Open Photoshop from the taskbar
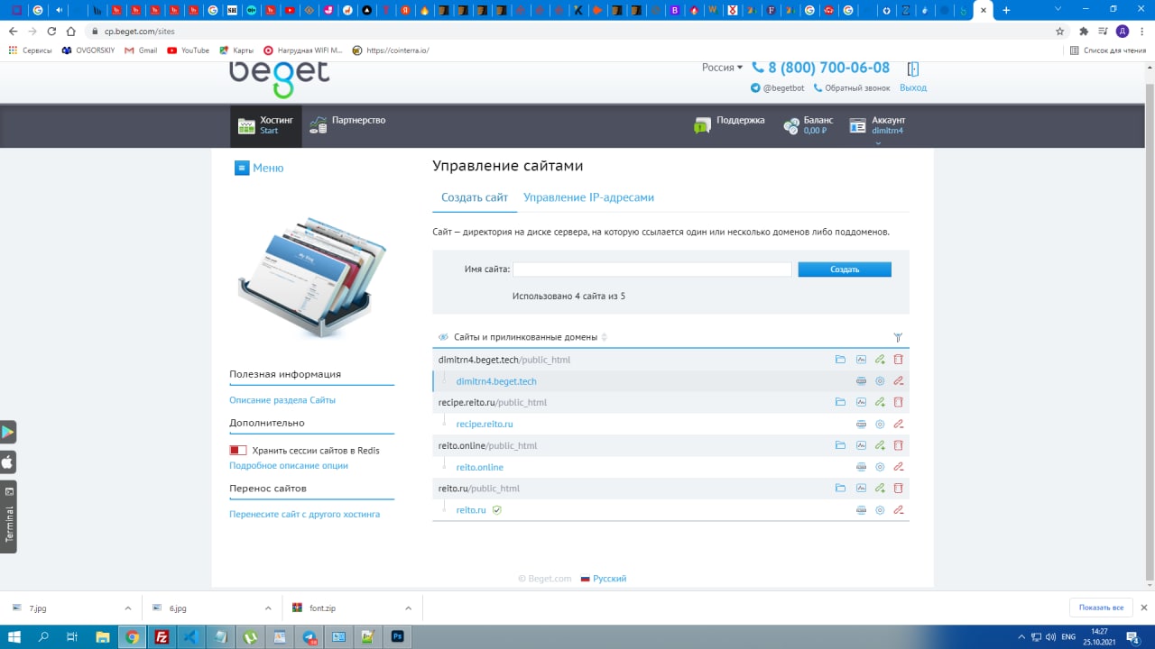The width and height of the screenshot is (1155, 649). coord(397,636)
